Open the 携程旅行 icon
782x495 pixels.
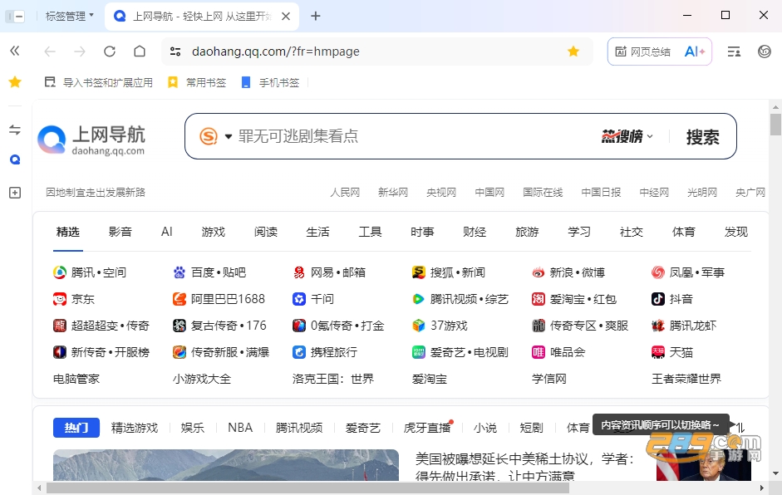coord(298,352)
